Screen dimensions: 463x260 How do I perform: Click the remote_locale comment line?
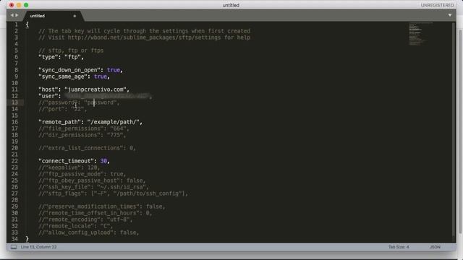click(x=76, y=226)
